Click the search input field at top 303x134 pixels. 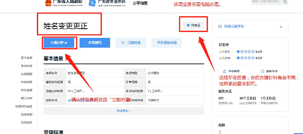point(267,2)
